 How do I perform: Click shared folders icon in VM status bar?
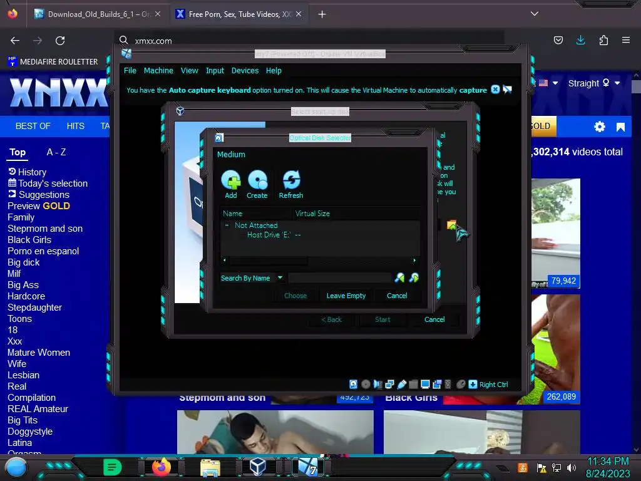pyautogui.click(x=413, y=384)
